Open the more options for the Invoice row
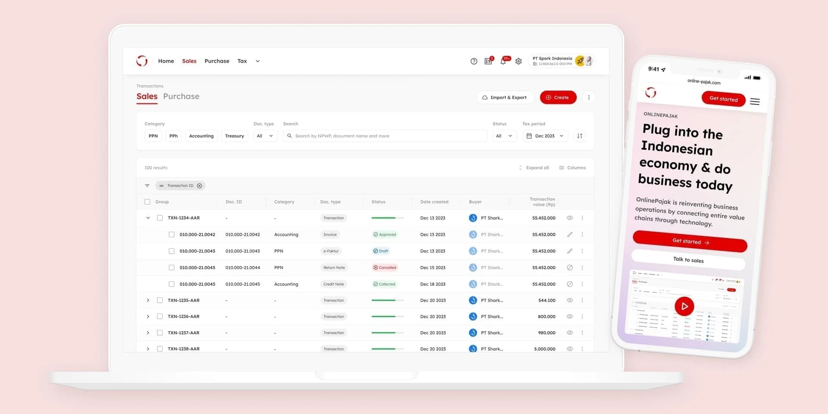This screenshot has height=414, width=828. pos(582,235)
